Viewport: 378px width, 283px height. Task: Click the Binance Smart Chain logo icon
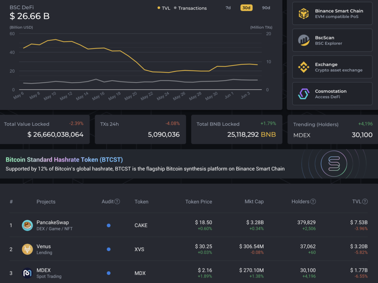tap(304, 14)
